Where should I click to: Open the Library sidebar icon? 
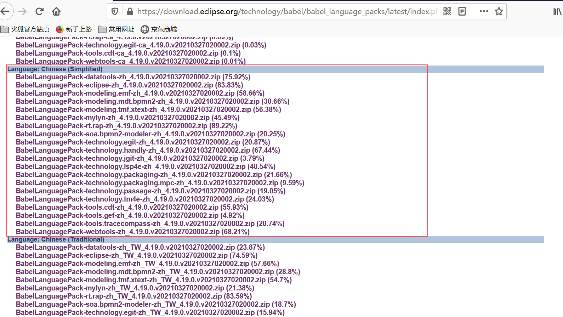(x=557, y=12)
